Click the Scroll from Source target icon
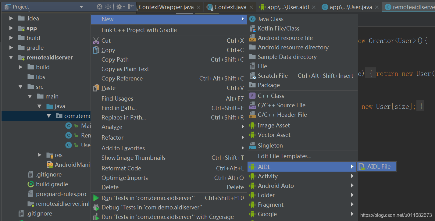This screenshot has width=435, height=221. (x=99, y=7)
